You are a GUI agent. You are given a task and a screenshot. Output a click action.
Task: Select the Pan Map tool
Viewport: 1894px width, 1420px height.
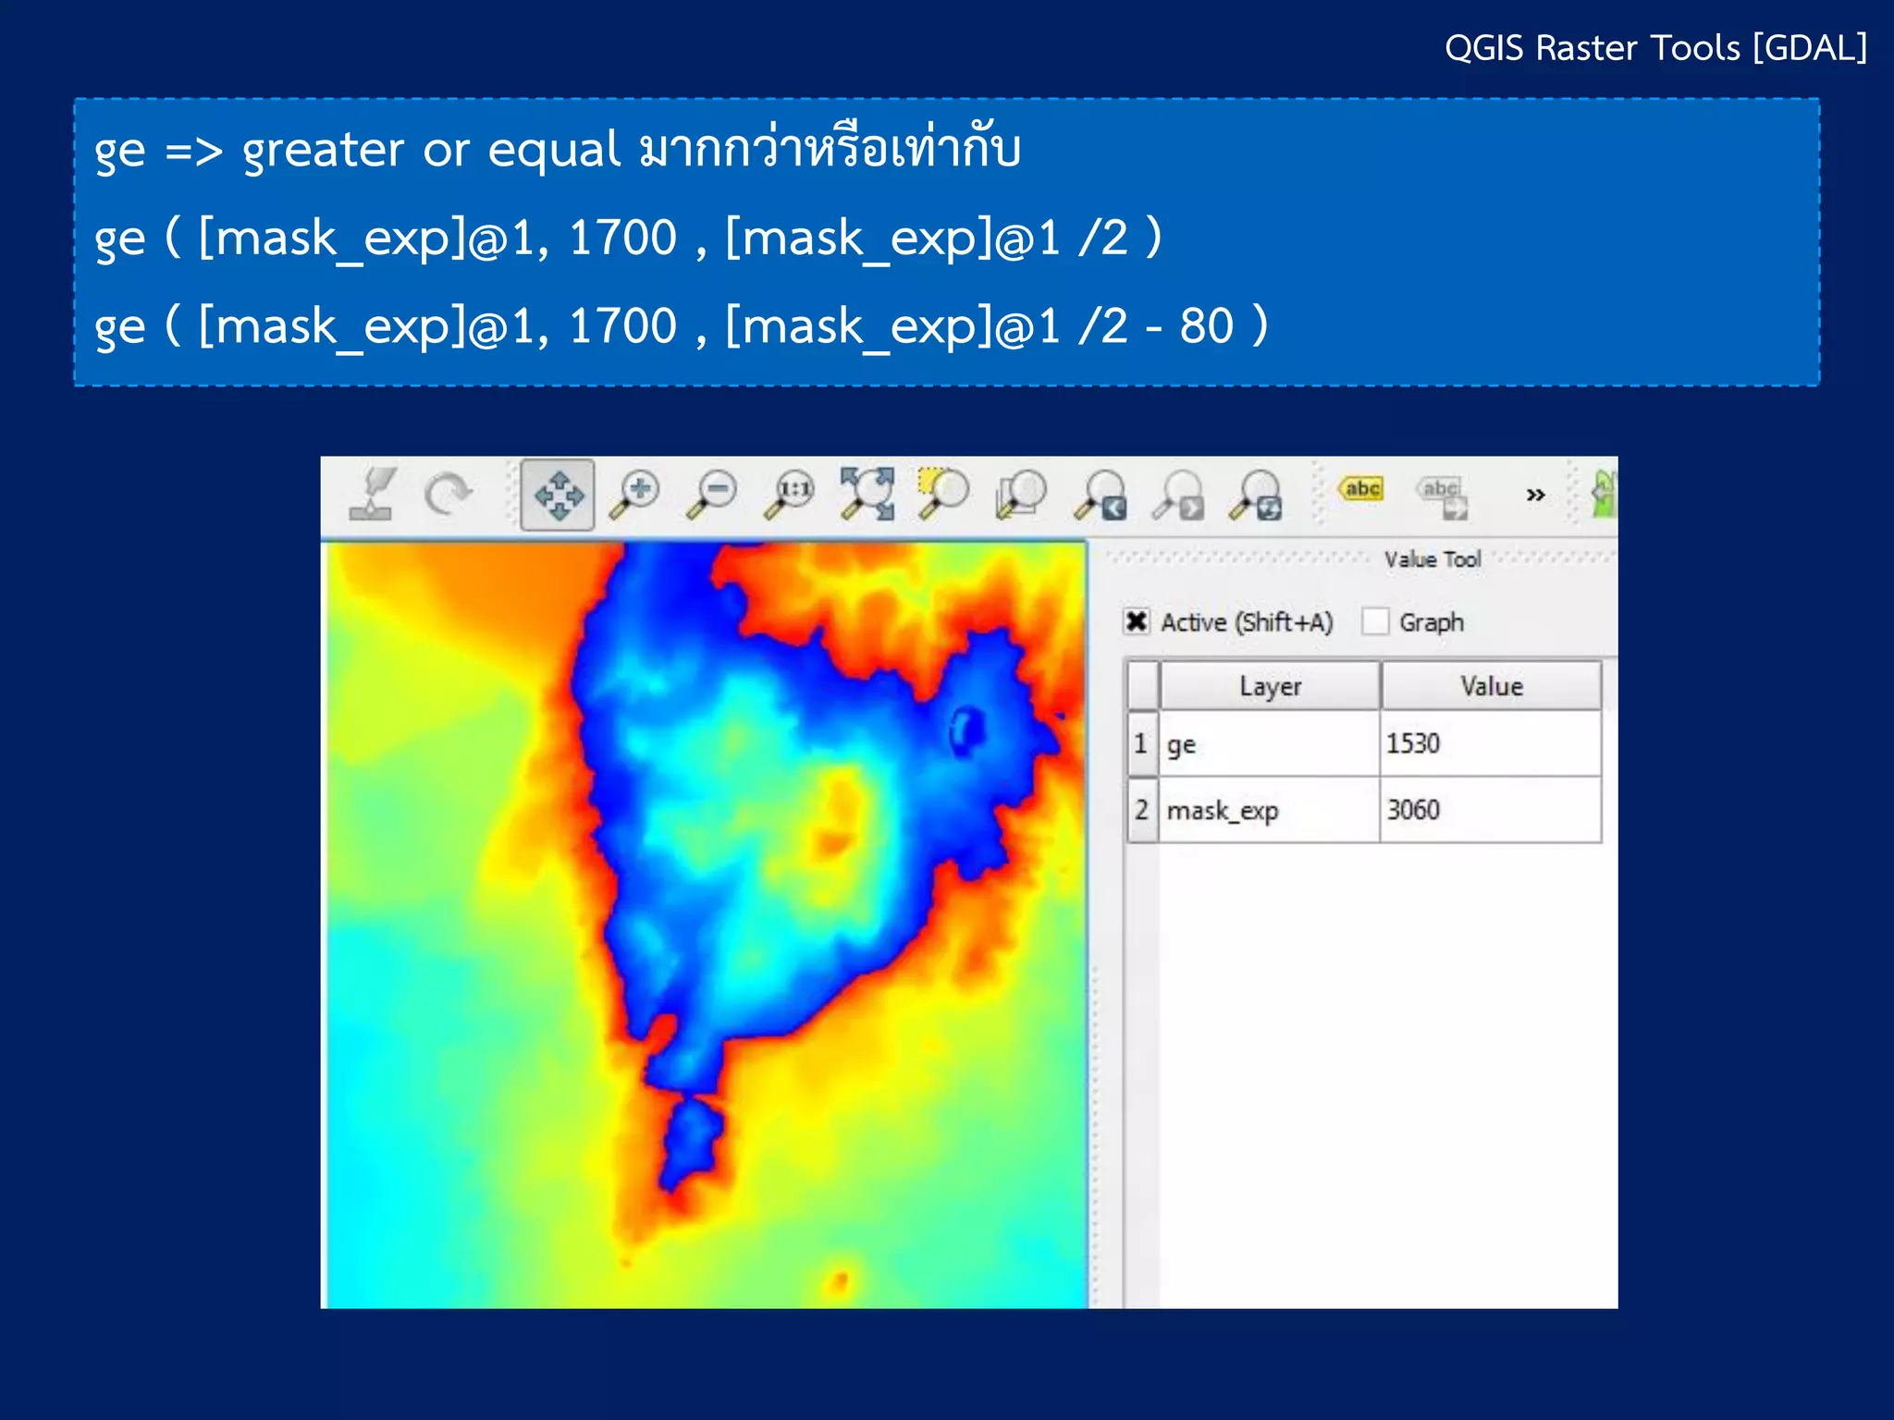click(x=558, y=495)
